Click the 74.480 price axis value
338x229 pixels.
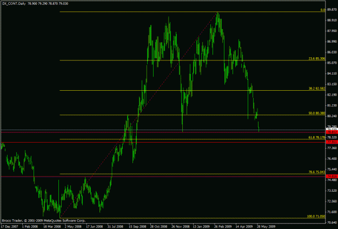332,180
